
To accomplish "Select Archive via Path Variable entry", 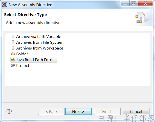I will pyautogui.click(x=38, y=36).
